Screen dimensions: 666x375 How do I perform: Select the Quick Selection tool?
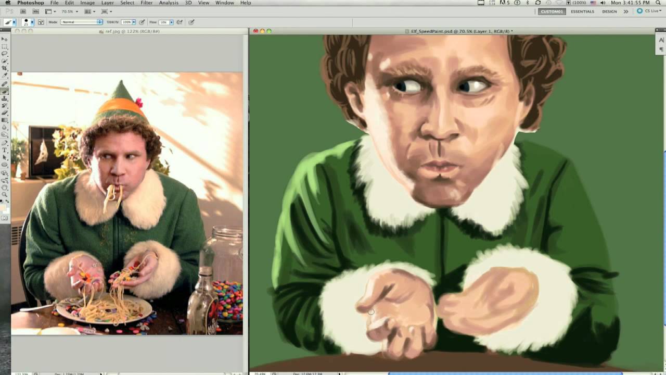pos(5,61)
